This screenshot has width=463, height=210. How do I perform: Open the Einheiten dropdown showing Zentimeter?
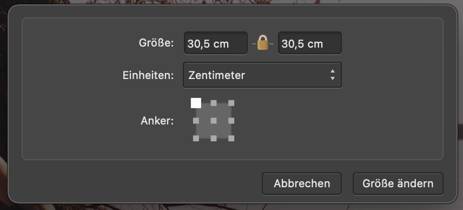[262, 75]
